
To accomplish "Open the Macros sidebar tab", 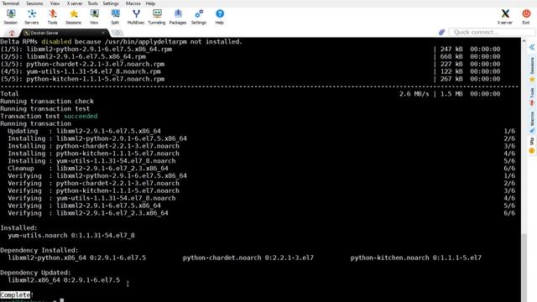I will tap(532, 122).
